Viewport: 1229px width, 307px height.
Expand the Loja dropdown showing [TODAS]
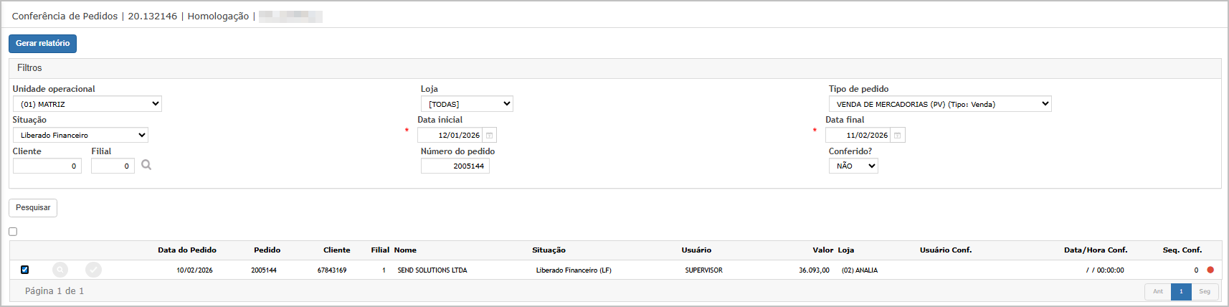(467, 104)
